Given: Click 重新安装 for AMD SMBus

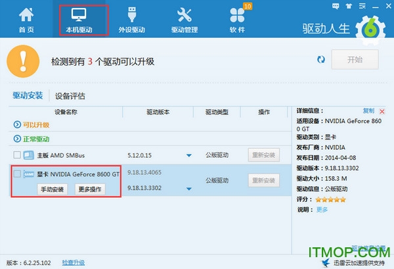Looking at the screenshot, I should (263, 155).
